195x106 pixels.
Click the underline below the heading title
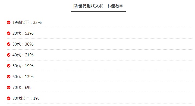98,11
